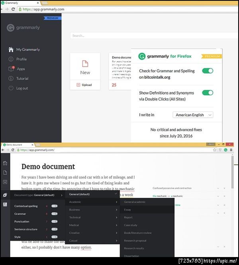Click the underlined word option in document

[x=86, y=248]
